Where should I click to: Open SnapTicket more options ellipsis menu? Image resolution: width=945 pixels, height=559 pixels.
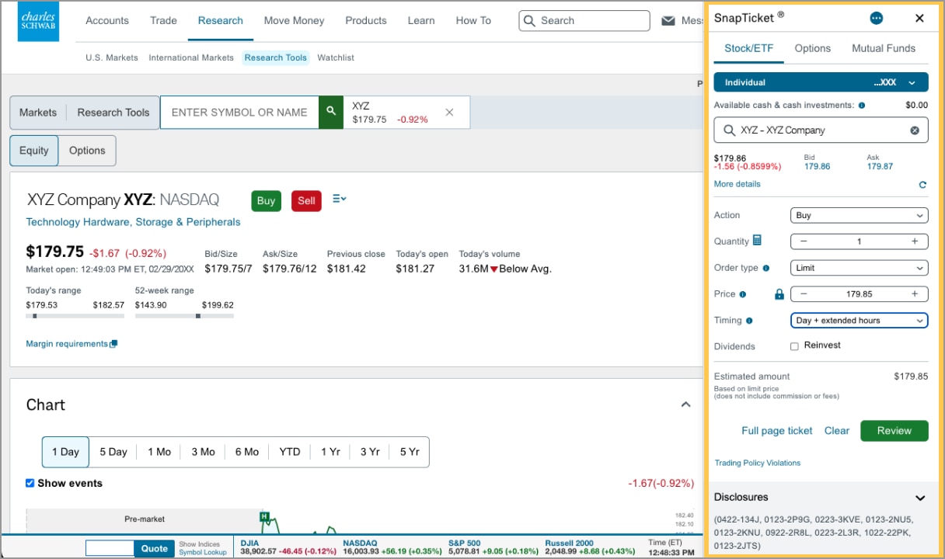click(x=876, y=18)
